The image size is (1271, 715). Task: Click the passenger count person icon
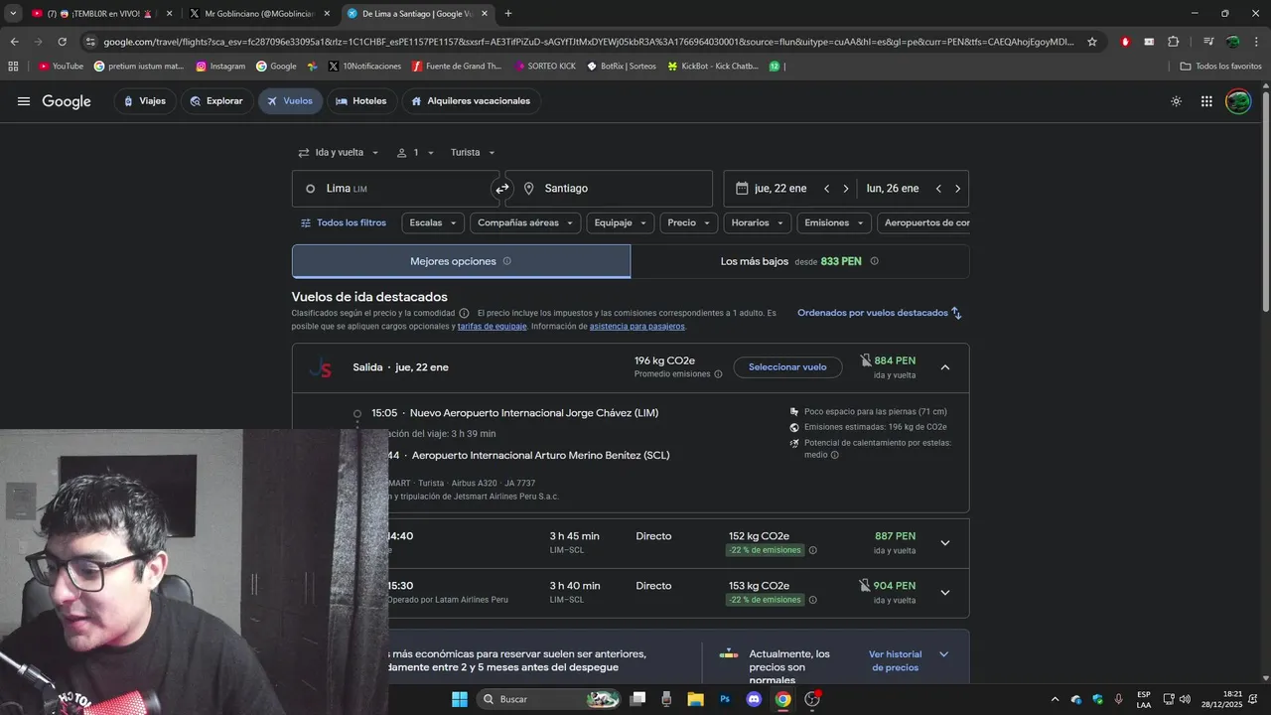tap(402, 153)
